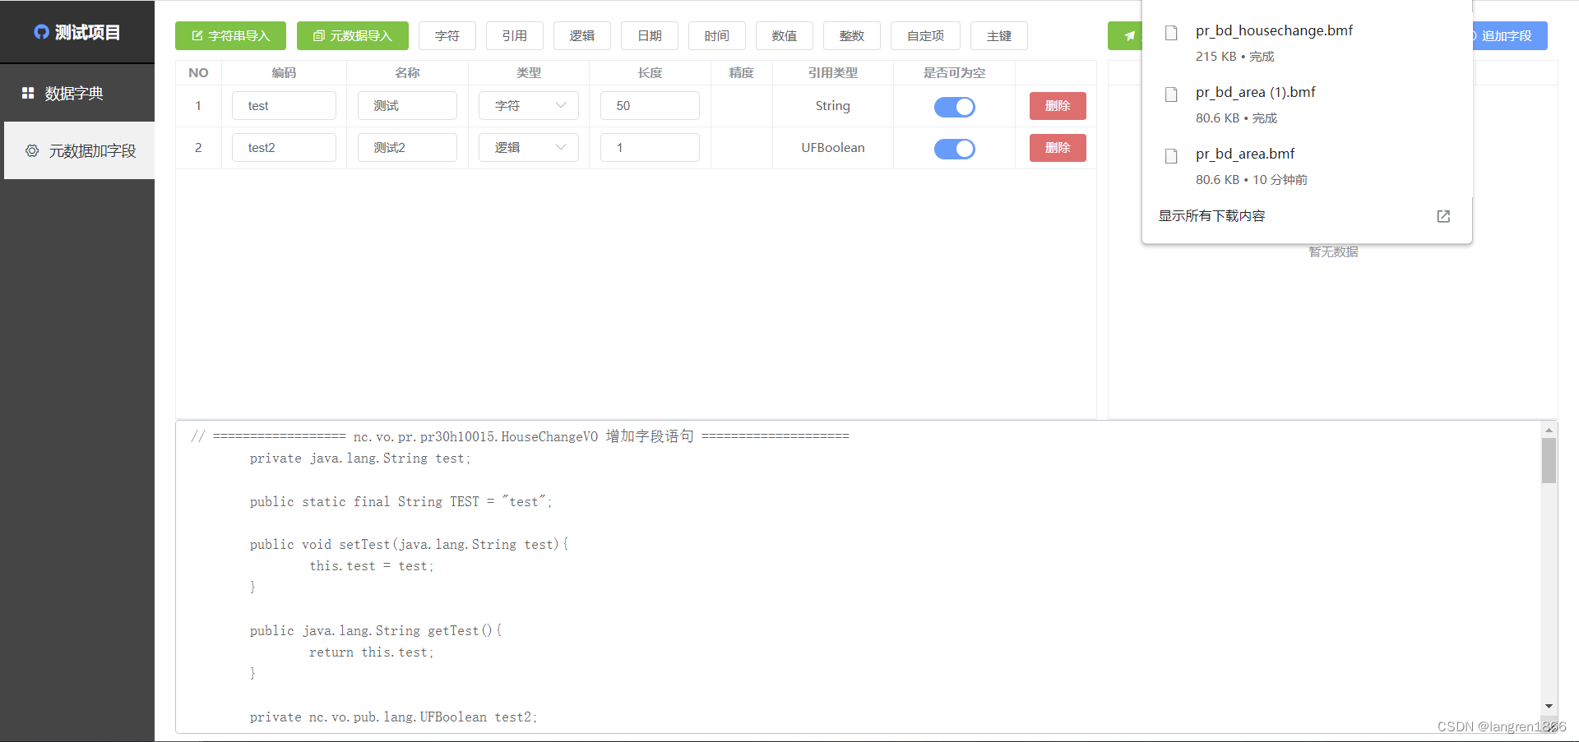The width and height of the screenshot is (1579, 742).
Task: Click the file icon for pr_bd_housechange.bmf
Action: [1171, 33]
